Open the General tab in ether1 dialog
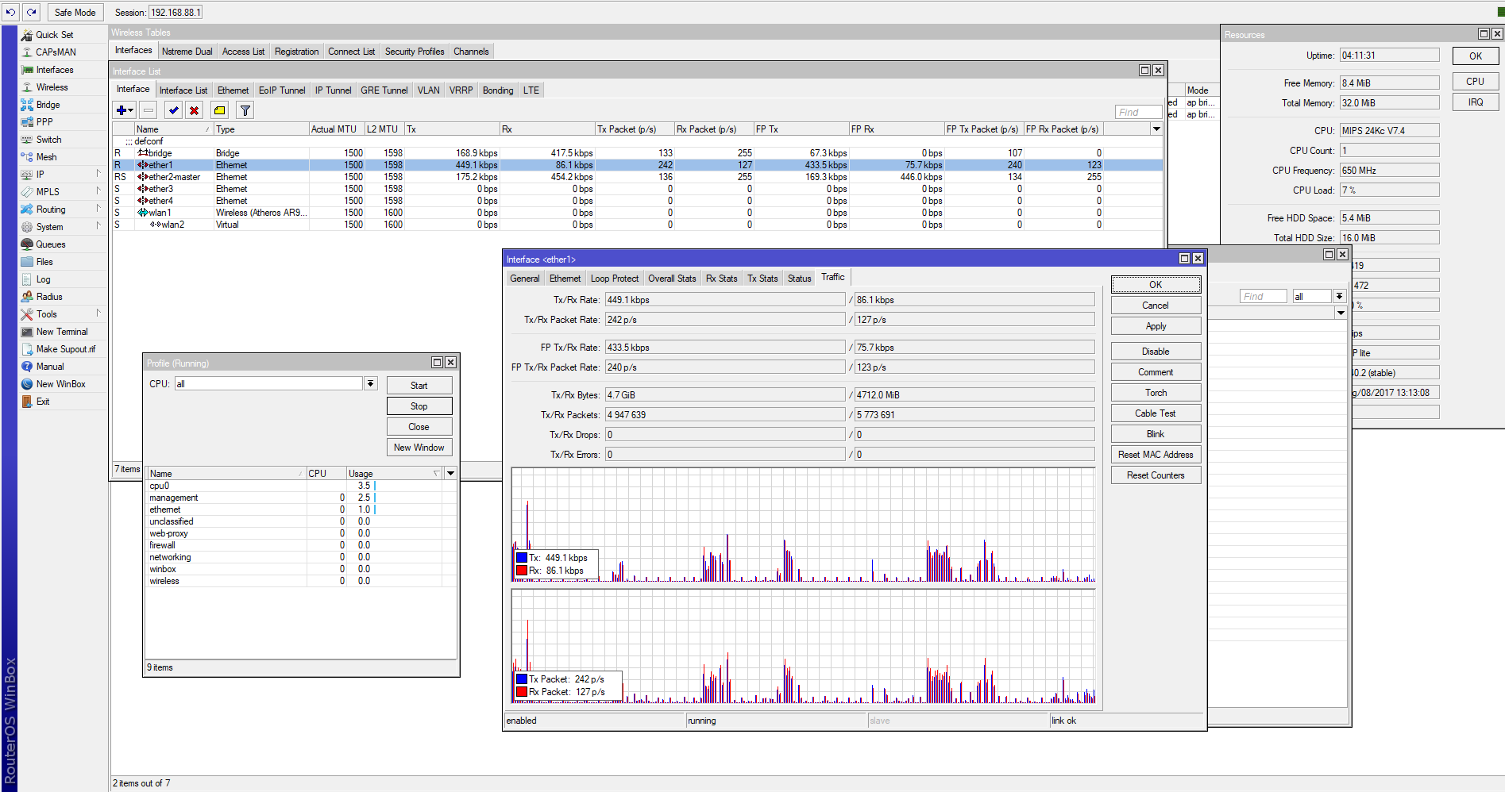1505x792 pixels. [x=525, y=279]
